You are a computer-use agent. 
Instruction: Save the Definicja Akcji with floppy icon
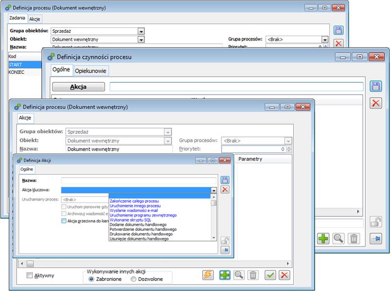pos(225,180)
